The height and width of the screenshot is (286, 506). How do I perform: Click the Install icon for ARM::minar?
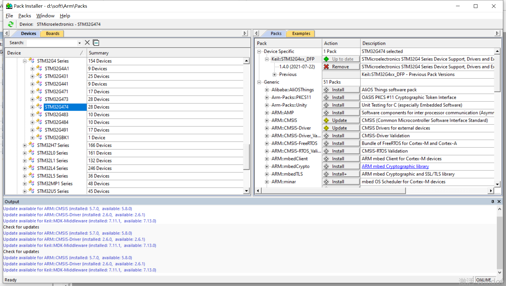[326, 181]
